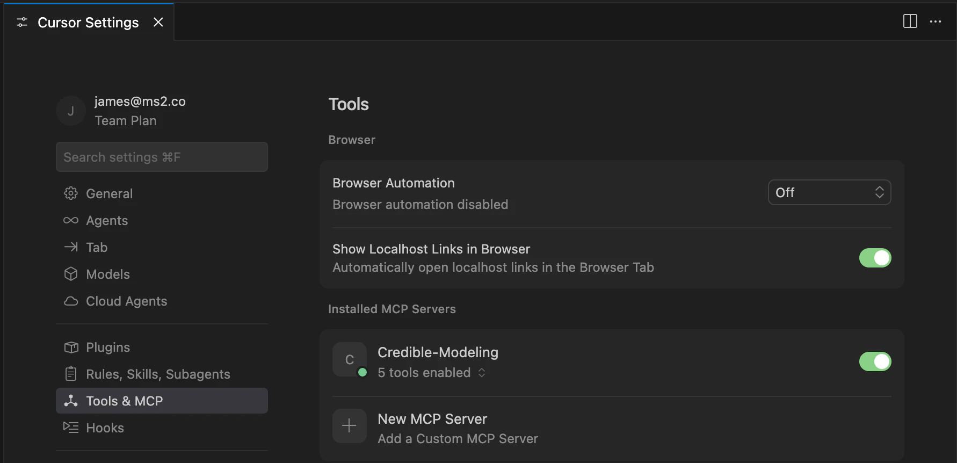Image resolution: width=957 pixels, height=463 pixels.
Task: Click the Cloud Agents cloud icon
Action: point(71,301)
